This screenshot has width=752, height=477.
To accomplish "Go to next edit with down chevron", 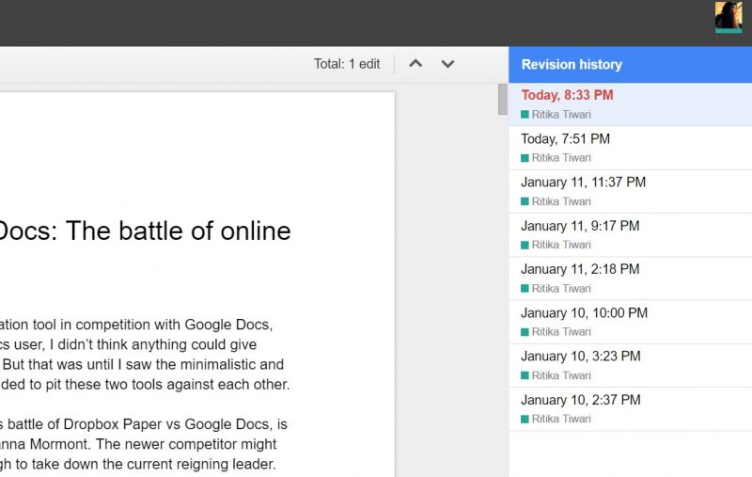I will 447,63.
